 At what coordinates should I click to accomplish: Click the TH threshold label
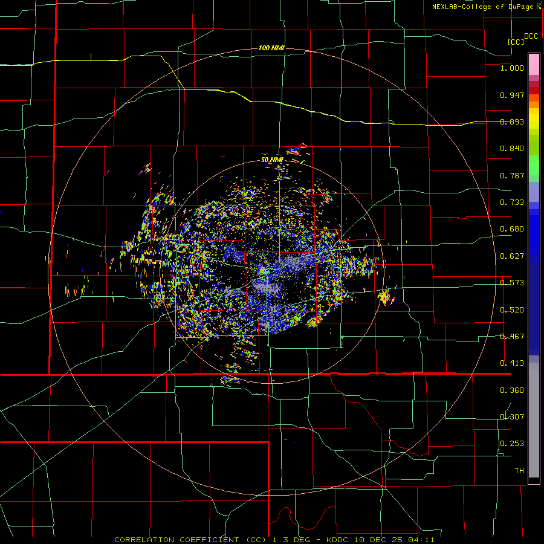tap(519, 471)
